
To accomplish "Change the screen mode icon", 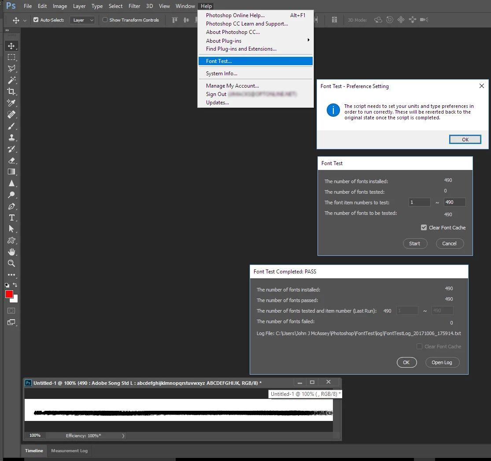I will coord(11,322).
